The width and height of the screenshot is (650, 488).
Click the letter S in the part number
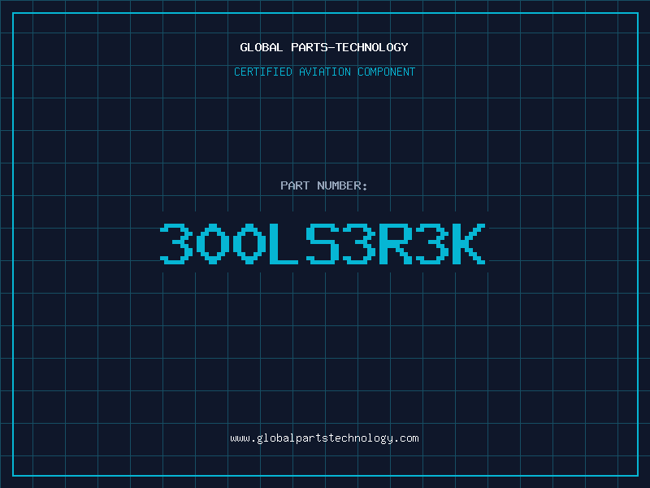(323, 243)
